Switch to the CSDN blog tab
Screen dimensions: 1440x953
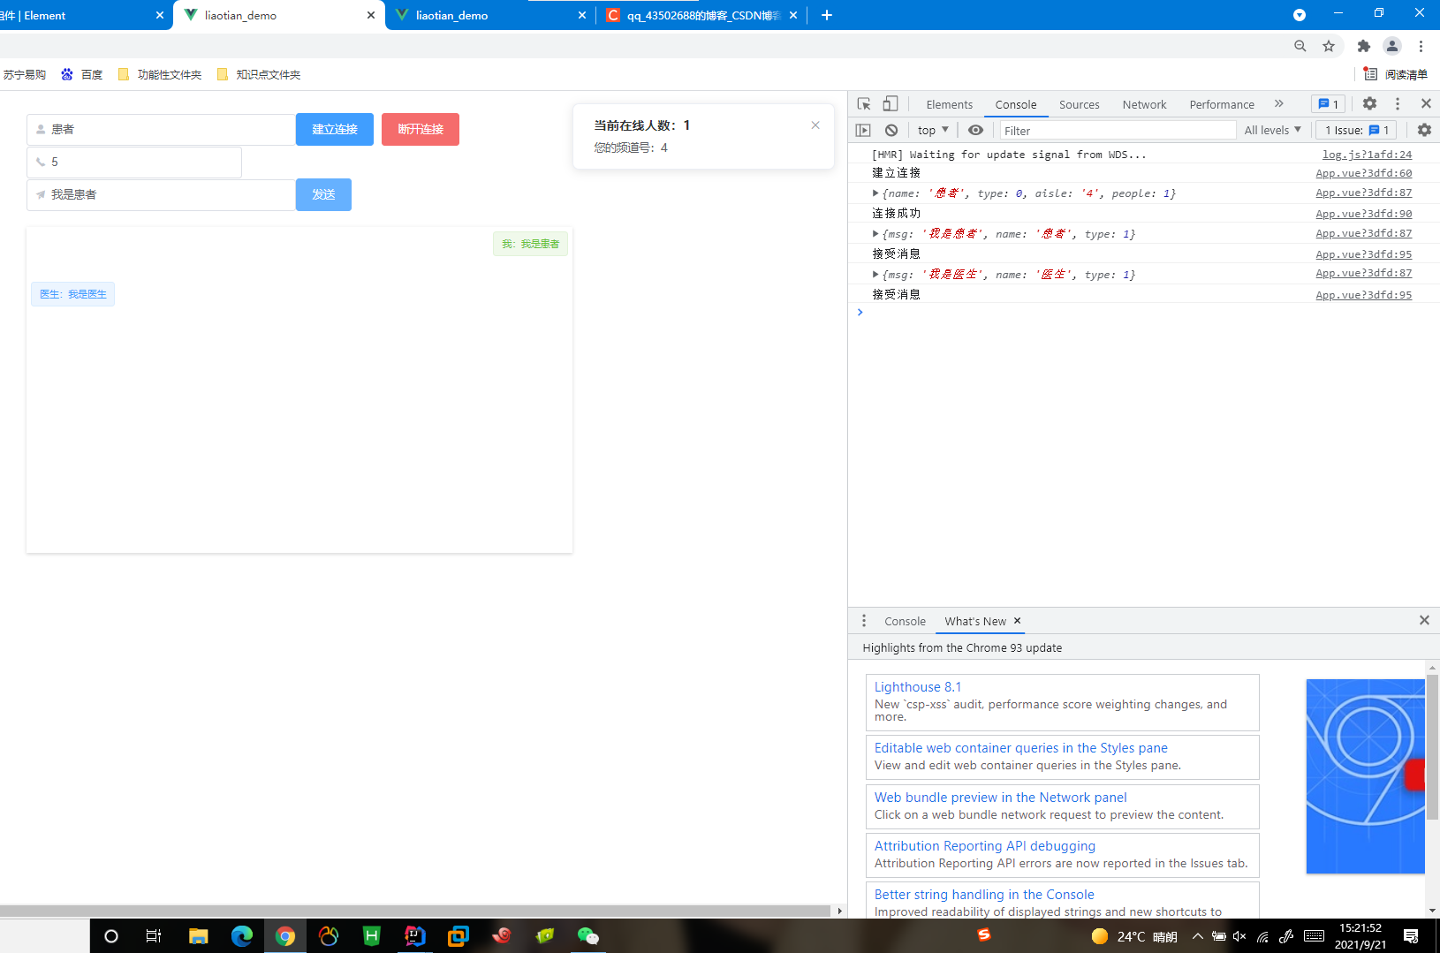[702, 15]
